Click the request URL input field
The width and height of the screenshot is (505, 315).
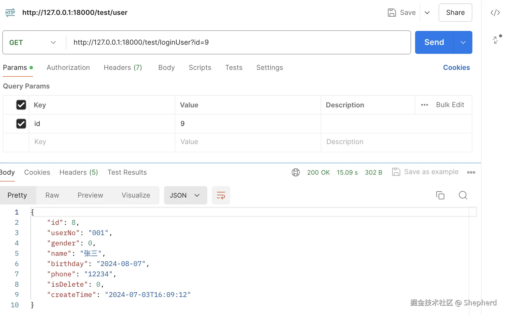pyautogui.click(x=238, y=42)
